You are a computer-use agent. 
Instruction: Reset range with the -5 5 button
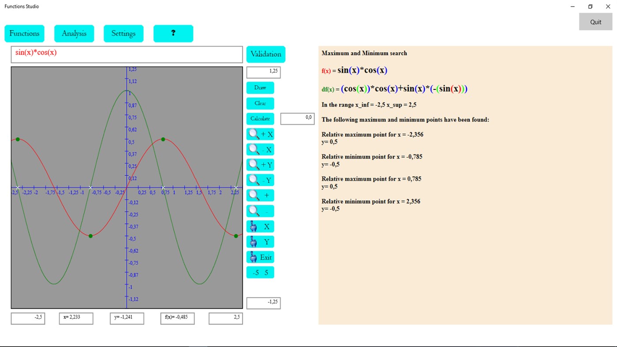[260, 272]
